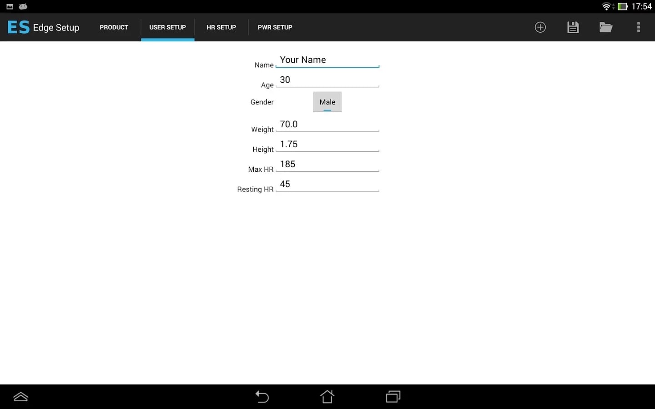Tap the 'Gender' label
This screenshot has height=409, width=655.
(x=262, y=102)
